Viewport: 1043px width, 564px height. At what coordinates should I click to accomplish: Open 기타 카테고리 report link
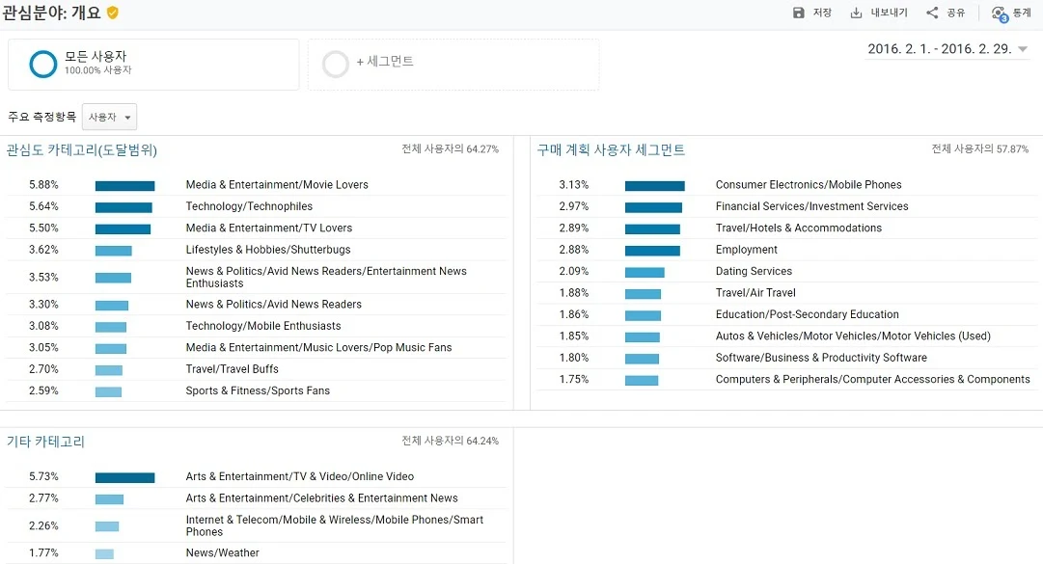click(46, 442)
